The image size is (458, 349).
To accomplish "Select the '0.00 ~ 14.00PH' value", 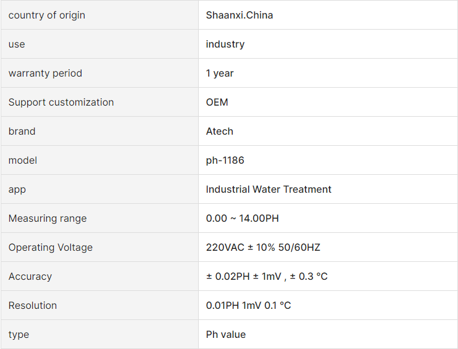I will [x=243, y=218].
